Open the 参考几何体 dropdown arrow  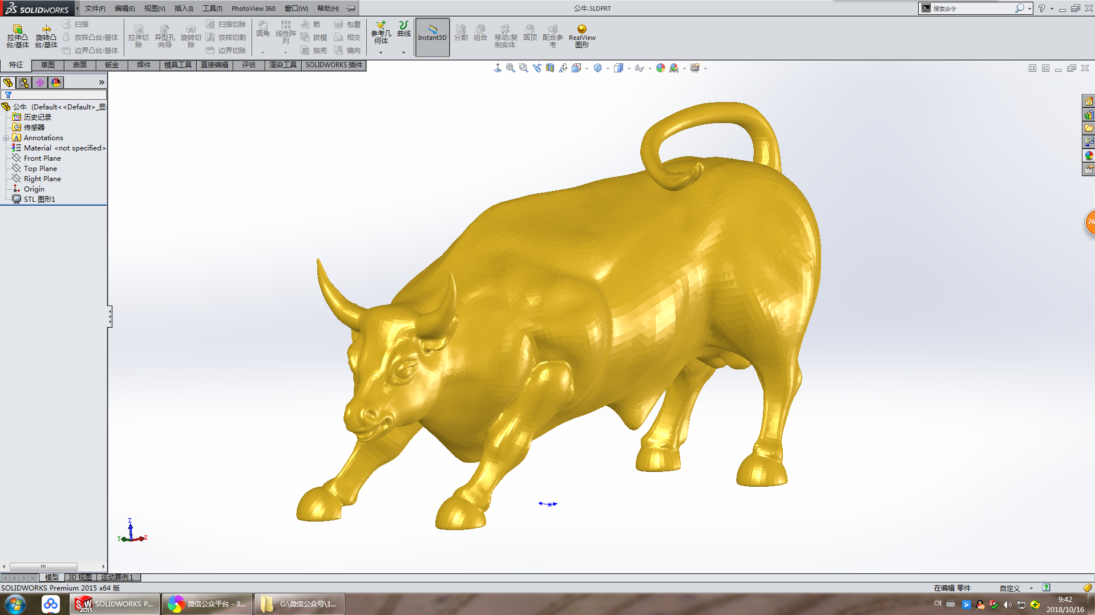coord(381,52)
